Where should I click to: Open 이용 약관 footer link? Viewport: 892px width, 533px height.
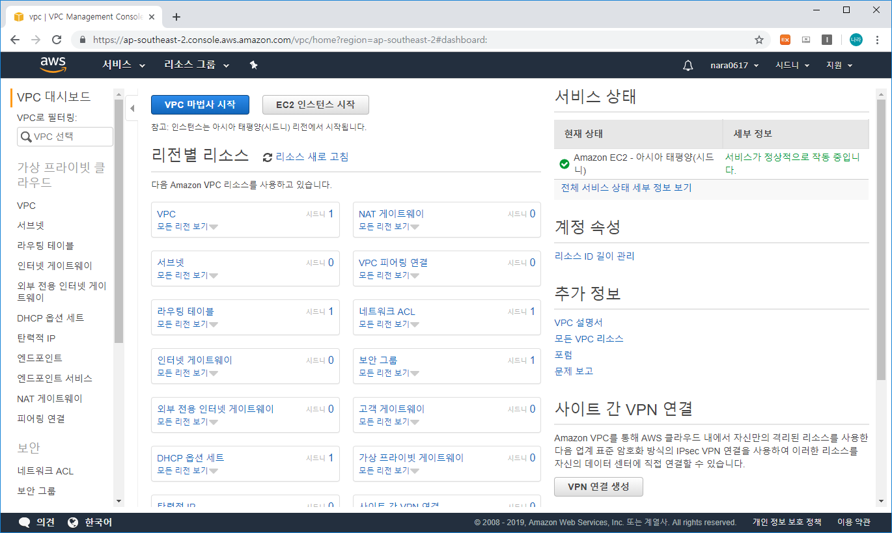[x=854, y=522]
